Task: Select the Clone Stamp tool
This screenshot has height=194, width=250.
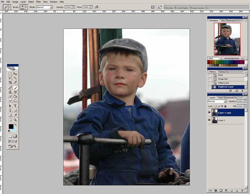Action: point(10,92)
